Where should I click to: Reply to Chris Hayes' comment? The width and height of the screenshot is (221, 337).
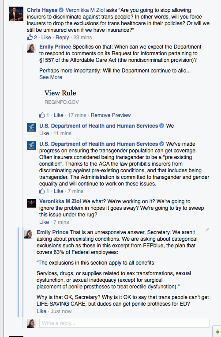62,38
